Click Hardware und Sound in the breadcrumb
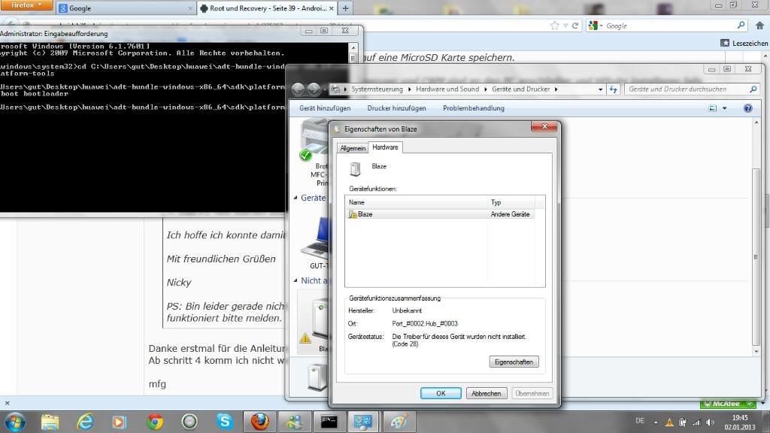 pyautogui.click(x=447, y=89)
